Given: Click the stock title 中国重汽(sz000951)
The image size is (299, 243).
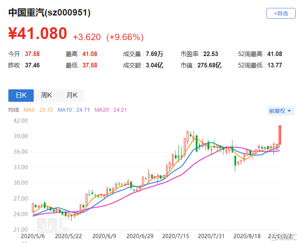Looking at the screenshot, I should [49, 13].
